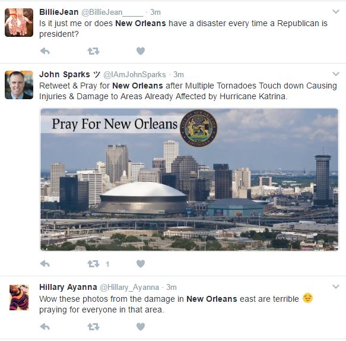Visit the @IAmJohnSparks handle link

coord(135,75)
